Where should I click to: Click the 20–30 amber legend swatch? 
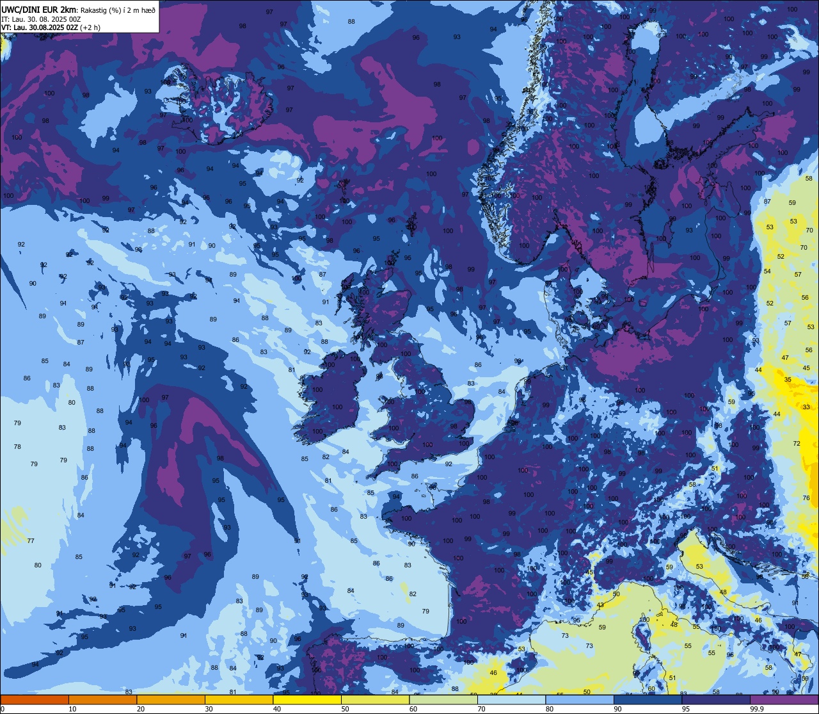(x=171, y=699)
